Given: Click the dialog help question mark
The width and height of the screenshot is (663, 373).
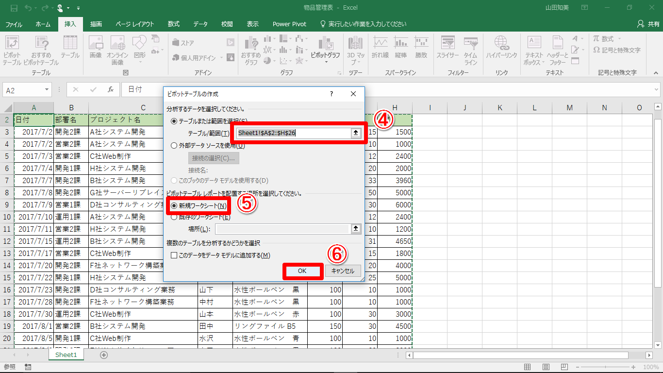Looking at the screenshot, I should [x=331, y=94].
